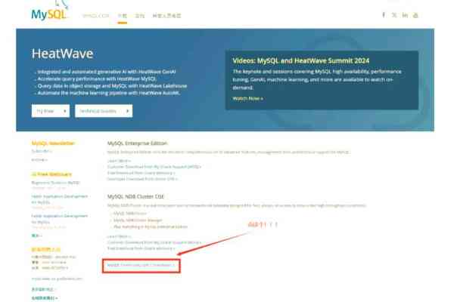The image size is (454, 302).
Task: Follow the Watch Now link
Action: (248, 99)
